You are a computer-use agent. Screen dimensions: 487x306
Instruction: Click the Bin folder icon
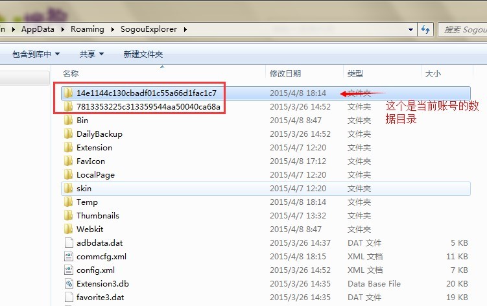tap(68, 120)
